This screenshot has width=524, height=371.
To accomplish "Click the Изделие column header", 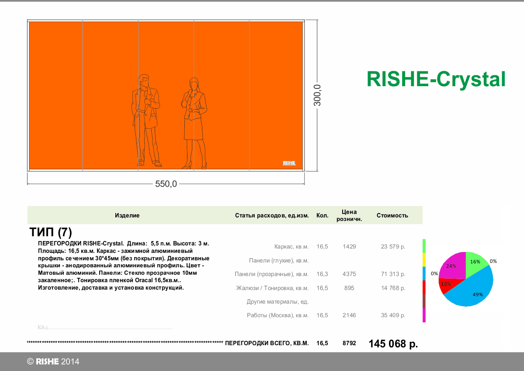I will tap(127, 215).
